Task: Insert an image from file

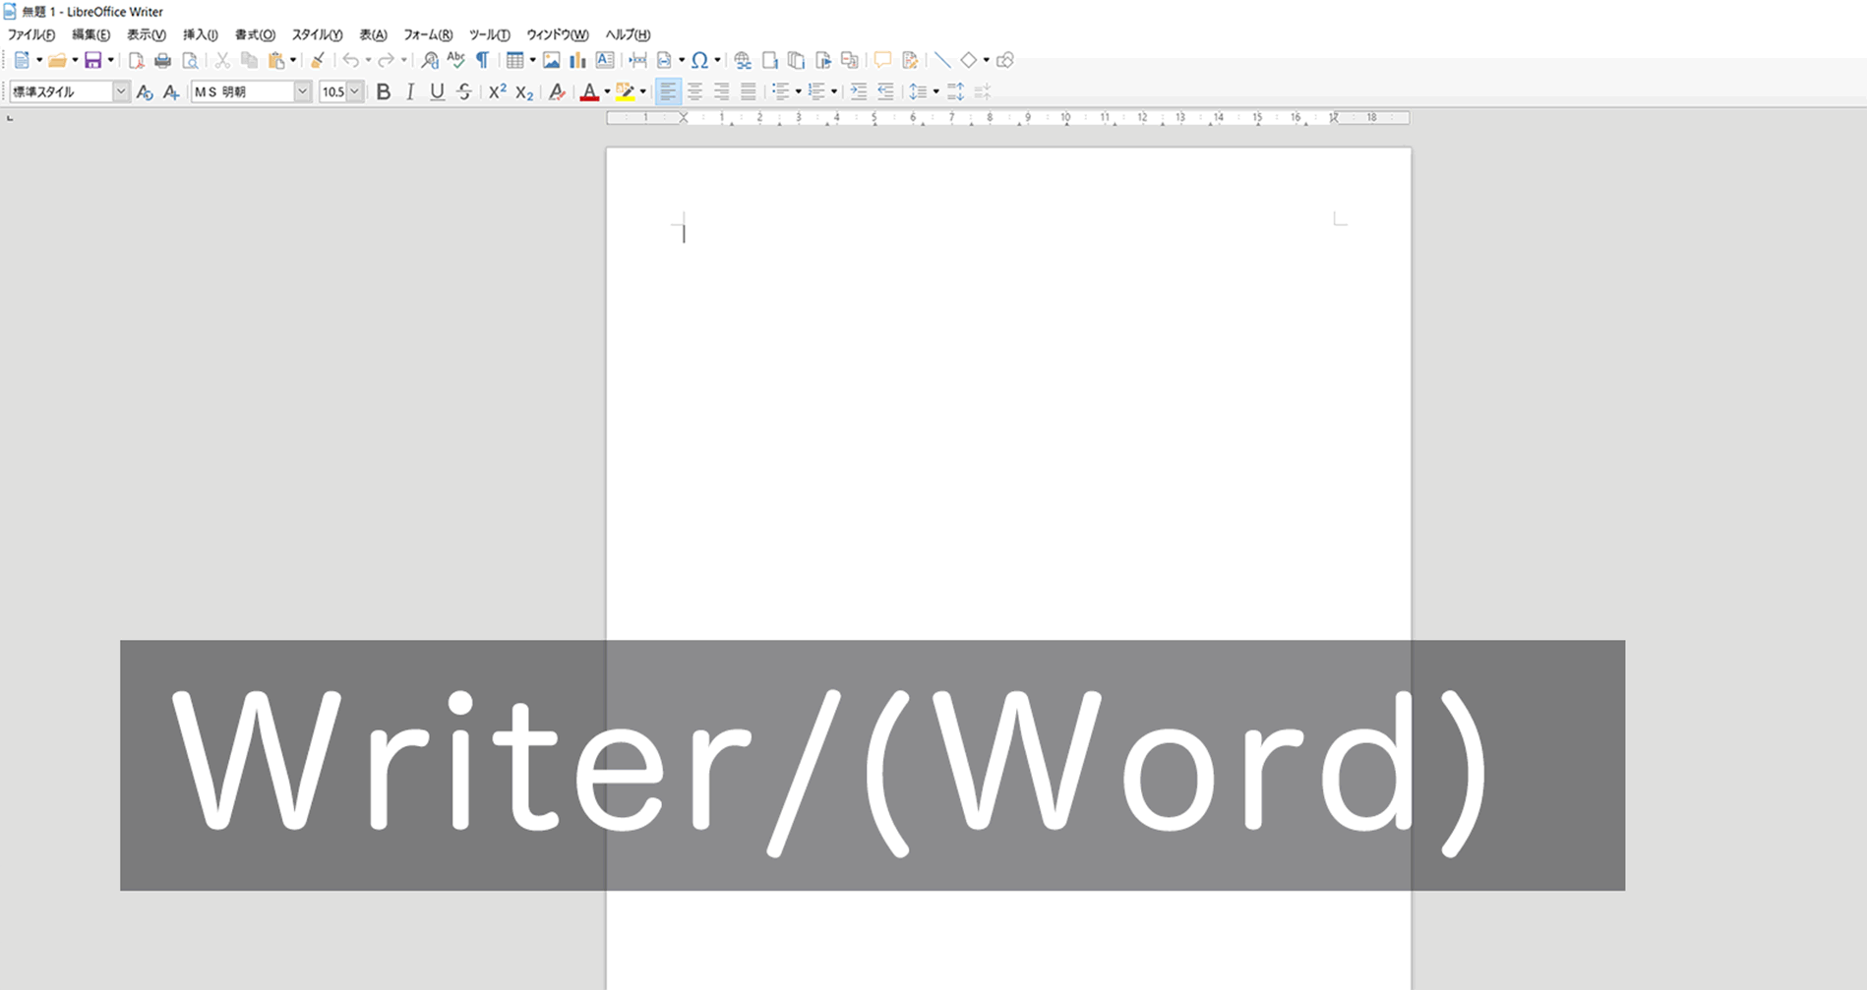Action: click(x=552, y=60)
